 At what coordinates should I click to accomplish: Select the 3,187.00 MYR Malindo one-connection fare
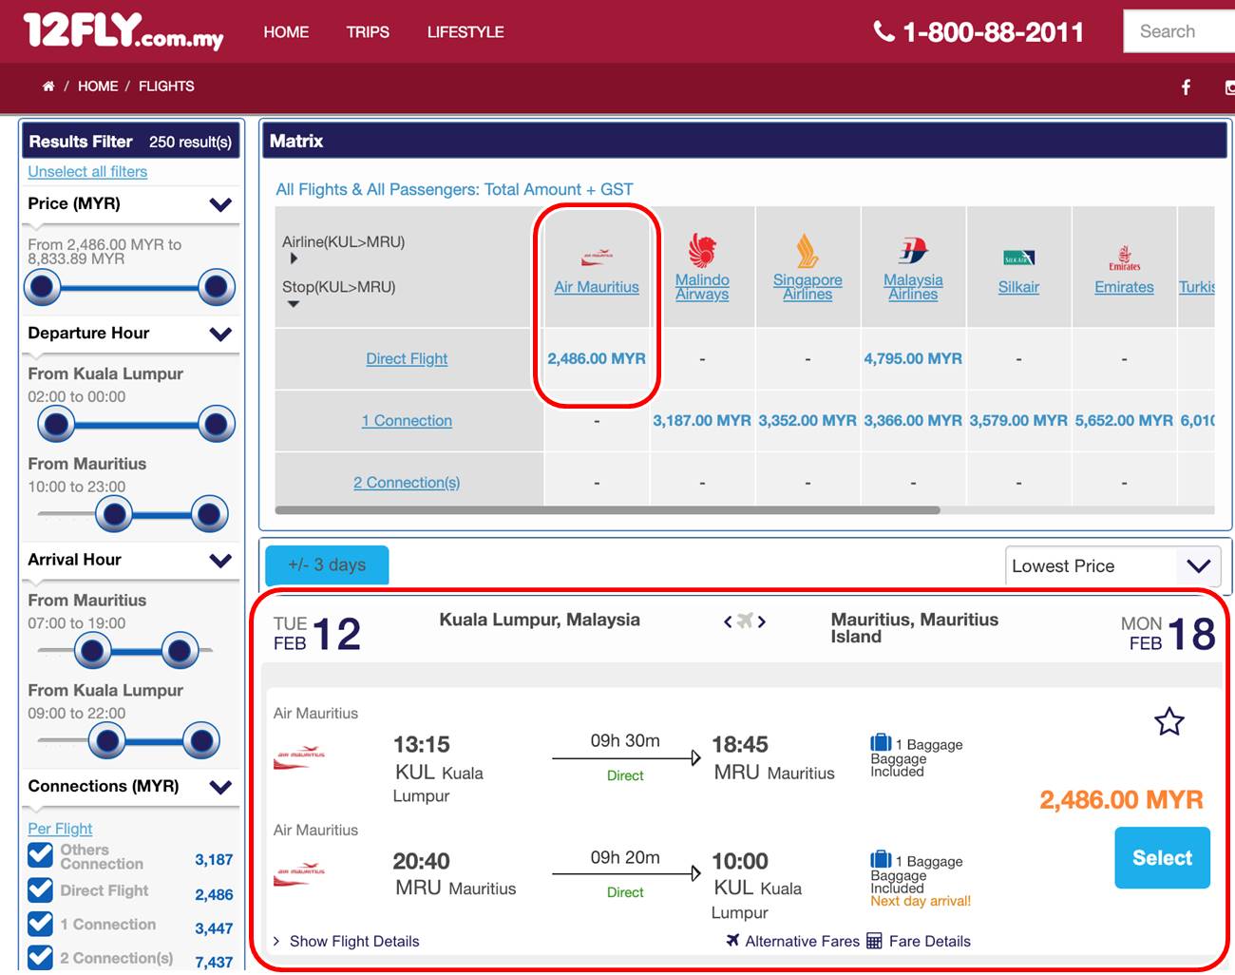point(702,420)
